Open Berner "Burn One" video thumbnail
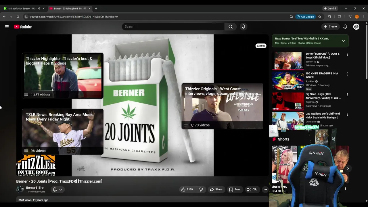Image resolution: width=368 pixels, height=207 pixels. pyautogui.click(x=288, y=61)
